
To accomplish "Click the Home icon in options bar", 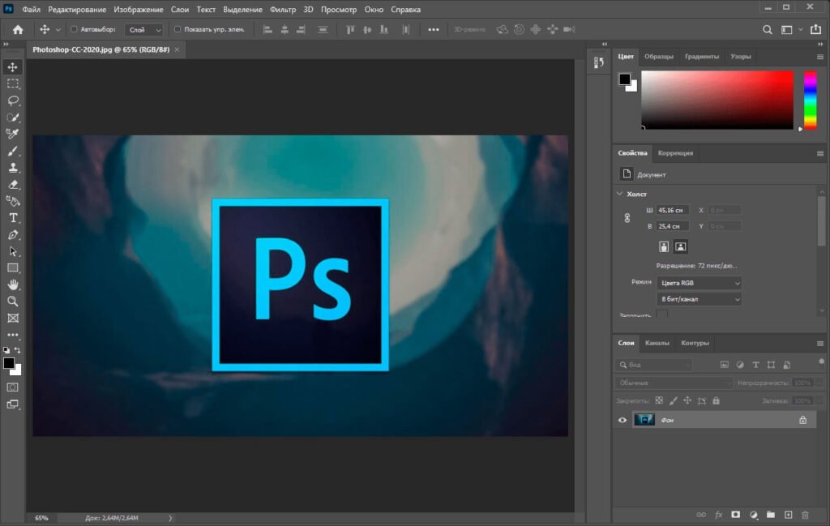I will [x=18, y=30].
